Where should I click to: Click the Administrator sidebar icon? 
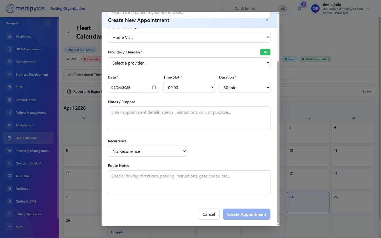click(x=9, y=62)
